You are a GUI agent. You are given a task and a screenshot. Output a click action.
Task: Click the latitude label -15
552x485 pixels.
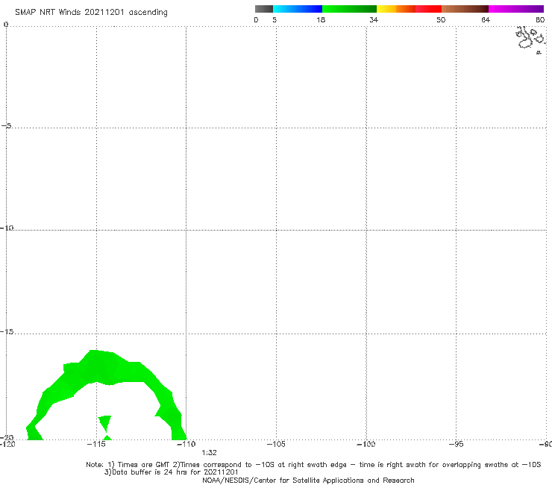point(7,331)
